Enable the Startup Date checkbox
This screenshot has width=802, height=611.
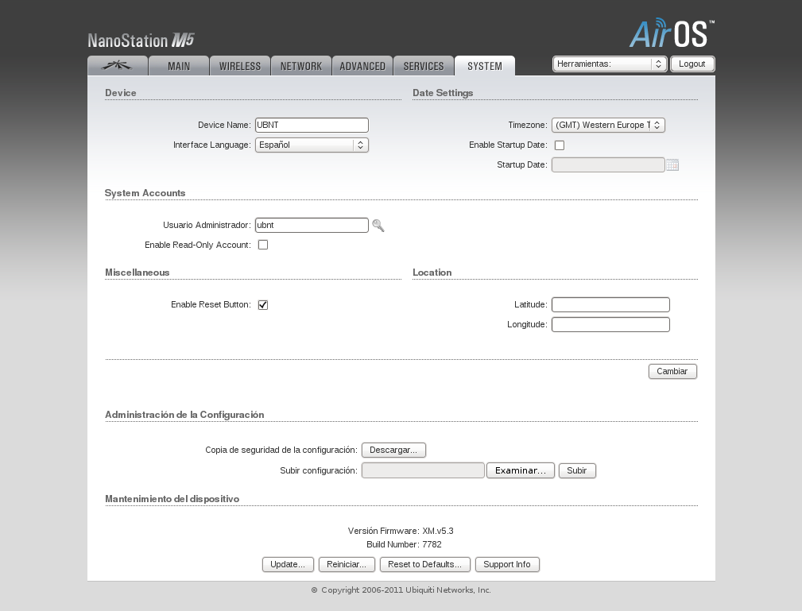pyautogui.click(x=560, y=145)
